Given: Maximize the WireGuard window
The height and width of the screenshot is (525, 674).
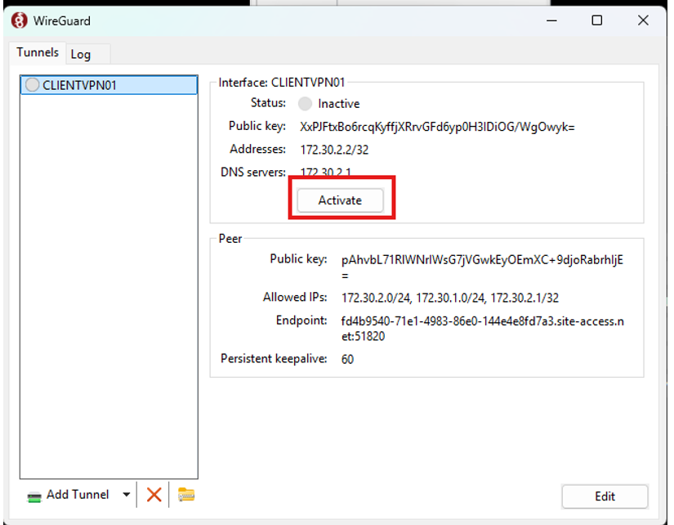Looking at the screenshot, I should coord(596,20).
